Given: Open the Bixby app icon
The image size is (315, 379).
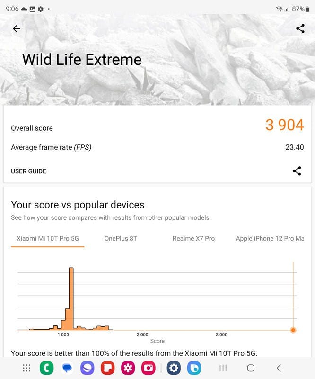Looking at the screenshot, I should (x=194, y=368).
